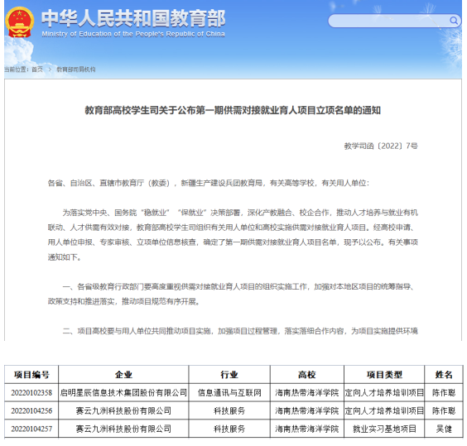This screenshot has height=446, width=467.
Task: Click 赛云九洲科技股份有限公司 in row 20220104256
Action: (123, 411)
